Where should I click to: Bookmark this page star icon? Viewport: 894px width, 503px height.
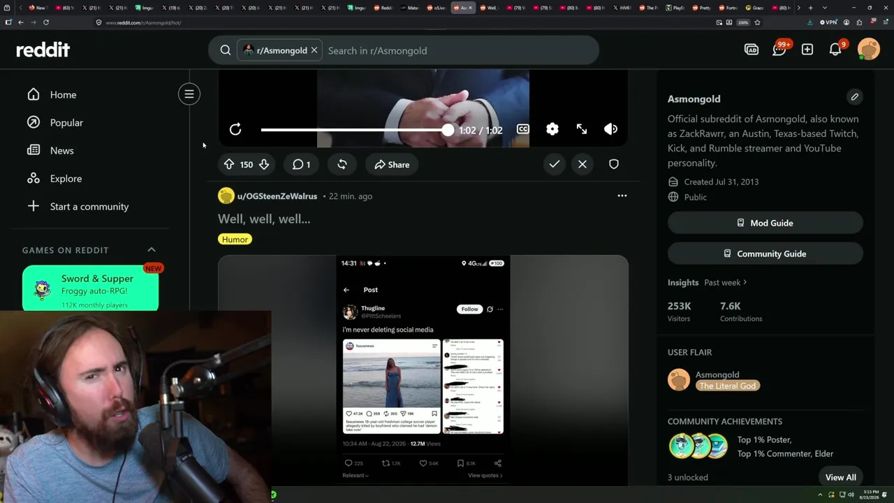(757, 22)
